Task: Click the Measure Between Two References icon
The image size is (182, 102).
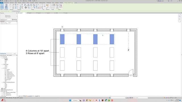Action: (47, 5)
